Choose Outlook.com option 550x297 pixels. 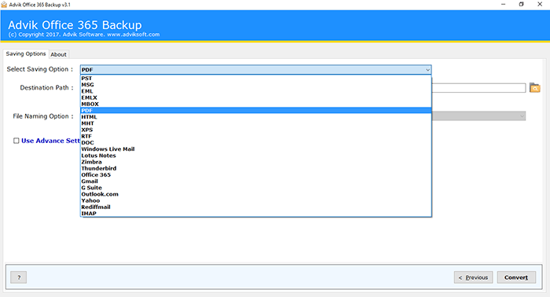[x=255, y=194]
